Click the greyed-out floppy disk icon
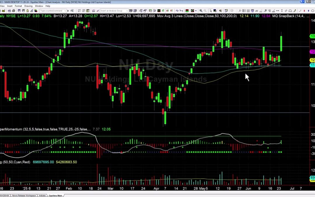 point(232,11)
